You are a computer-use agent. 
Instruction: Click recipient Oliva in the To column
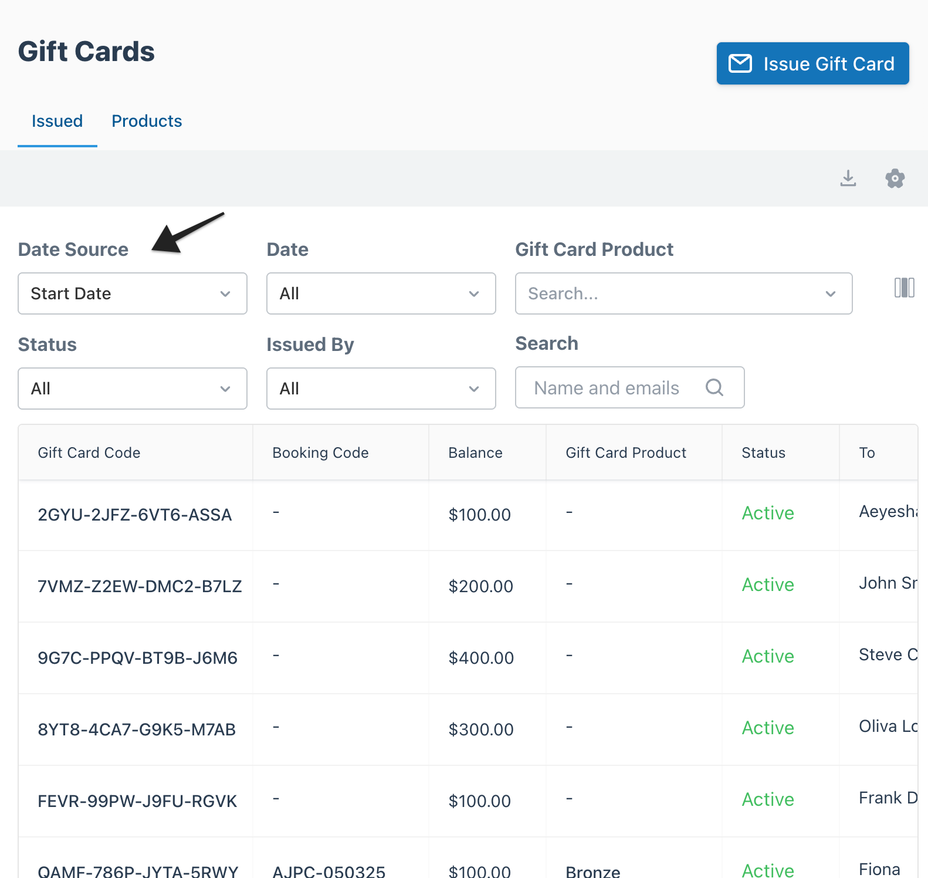click(x=888, y=726)
